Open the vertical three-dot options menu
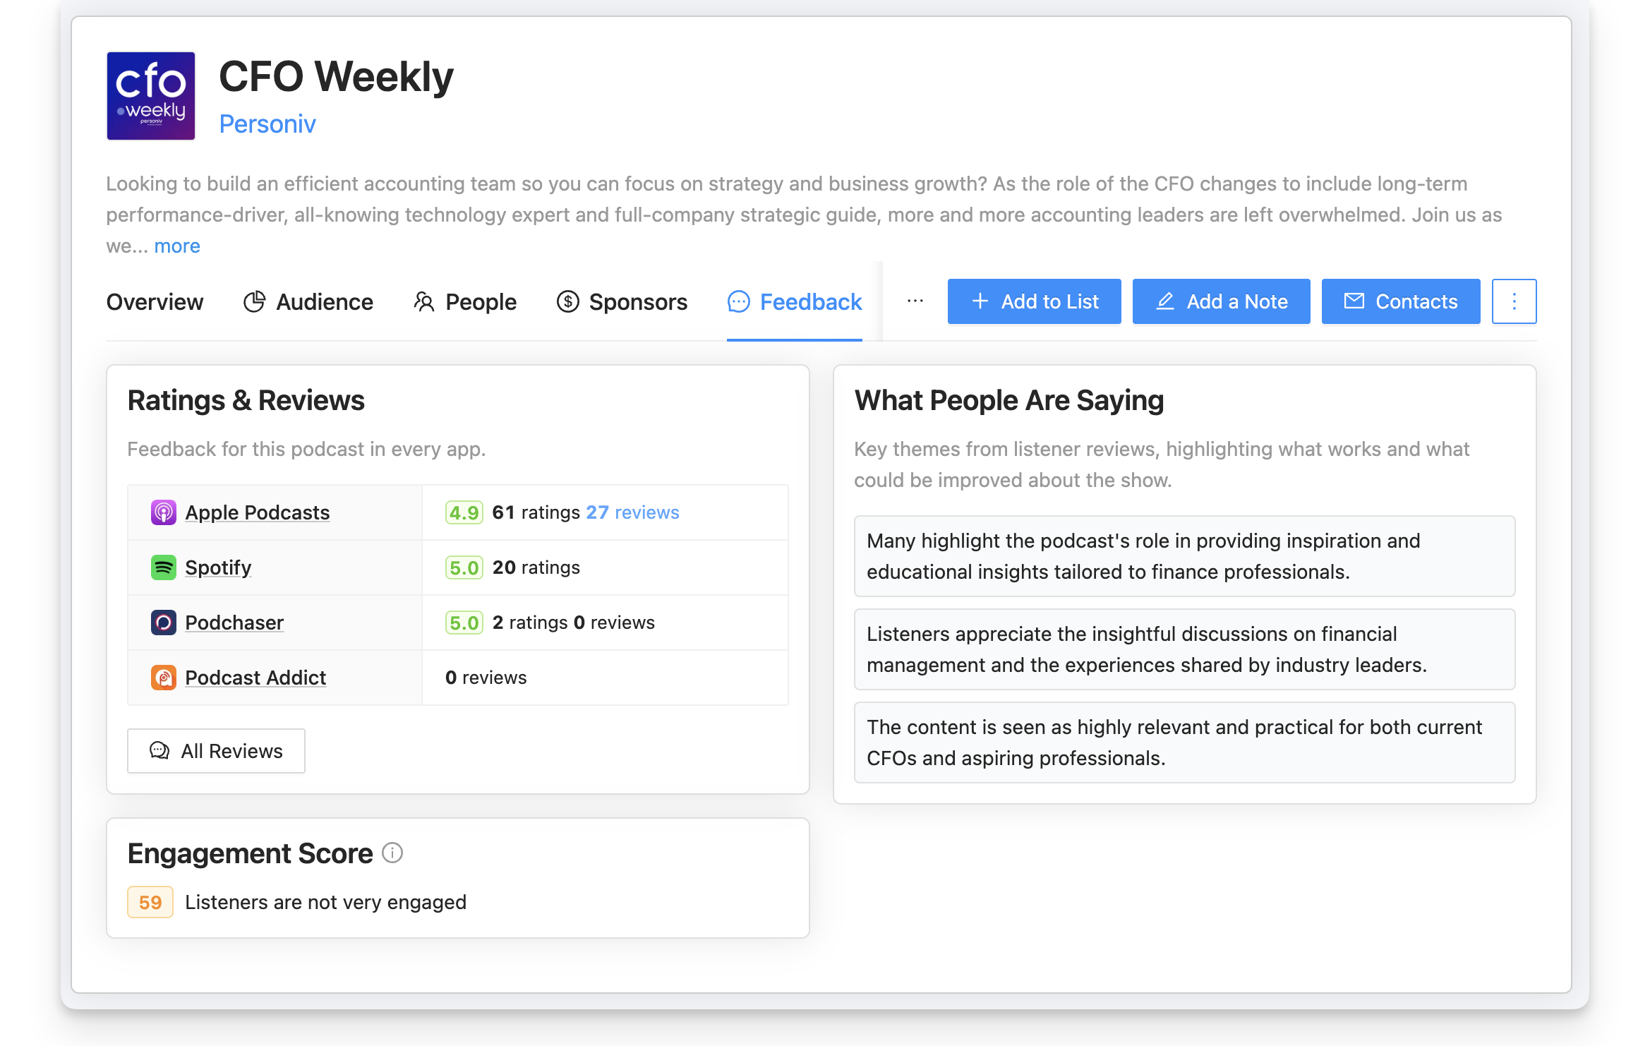The height and width of the screenshot is (1046, 1650). click(1514, 301)
